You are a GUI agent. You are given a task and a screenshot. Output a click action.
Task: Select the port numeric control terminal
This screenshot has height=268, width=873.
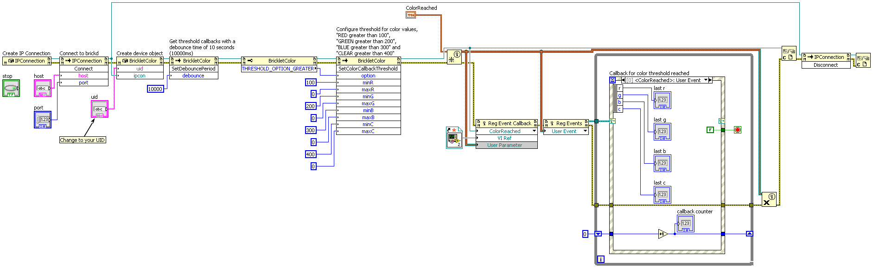[x=43, y=120]
